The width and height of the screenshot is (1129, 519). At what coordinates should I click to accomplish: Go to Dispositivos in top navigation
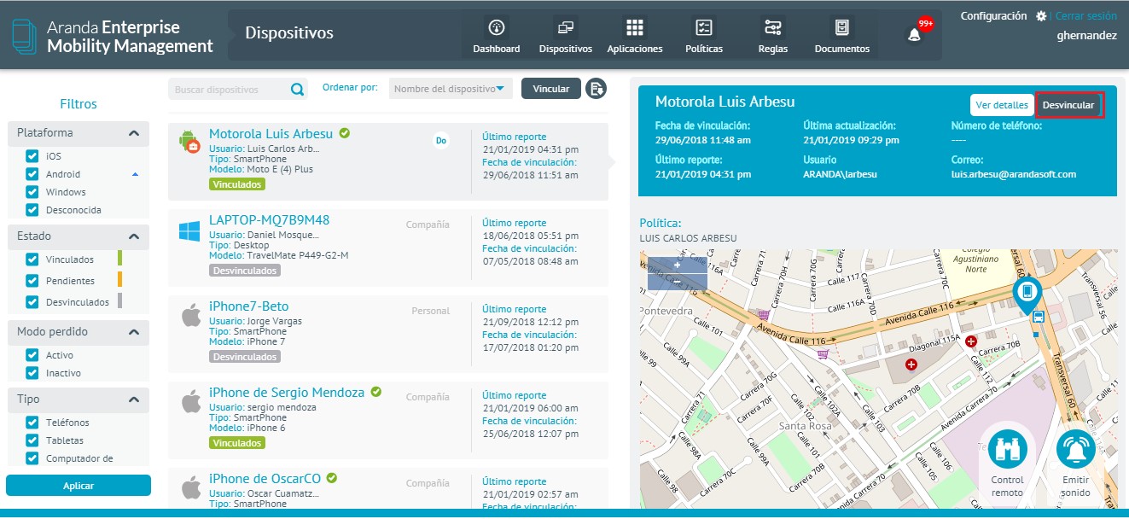(x=566, y=36)
